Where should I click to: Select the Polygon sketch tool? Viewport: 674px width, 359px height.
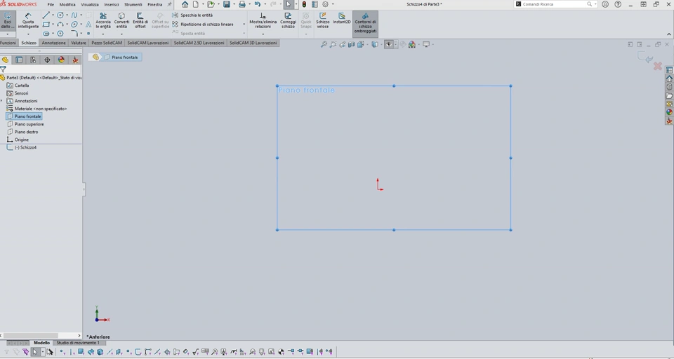(60, 34)
